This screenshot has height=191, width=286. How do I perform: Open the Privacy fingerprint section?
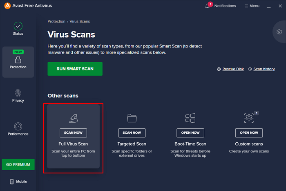(x=18, y=93)
